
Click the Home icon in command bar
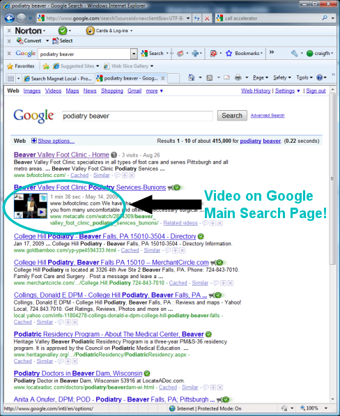192,77
